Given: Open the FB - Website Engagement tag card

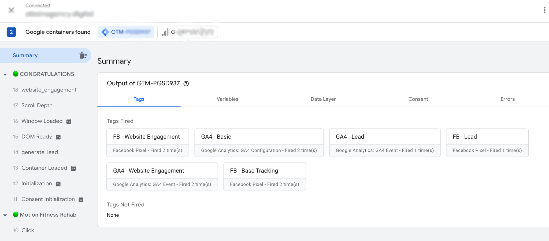Looking at the screenshot, I should (x=147, y=143).
